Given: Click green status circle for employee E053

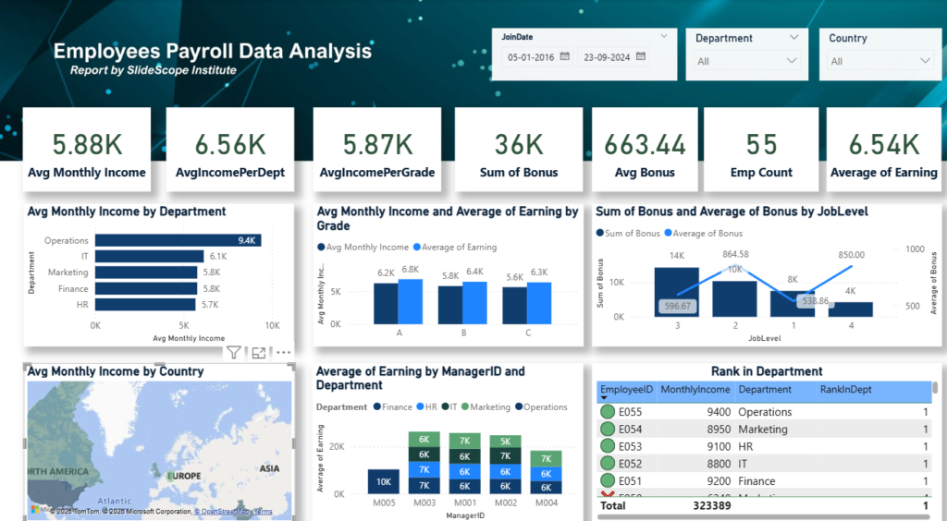Looking at the screenshot, I should click(608, 446).
